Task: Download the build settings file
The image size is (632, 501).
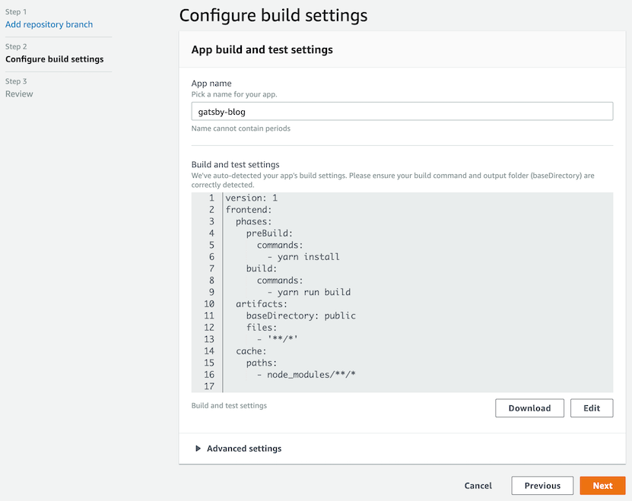Action: click(x=529, y=408)
